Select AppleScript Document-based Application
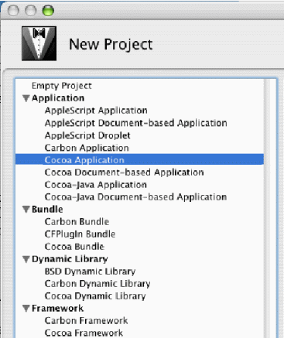 [x=136, y=123]
